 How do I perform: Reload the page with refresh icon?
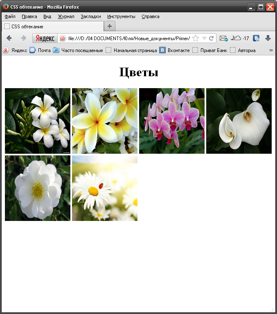click(212, 38)
